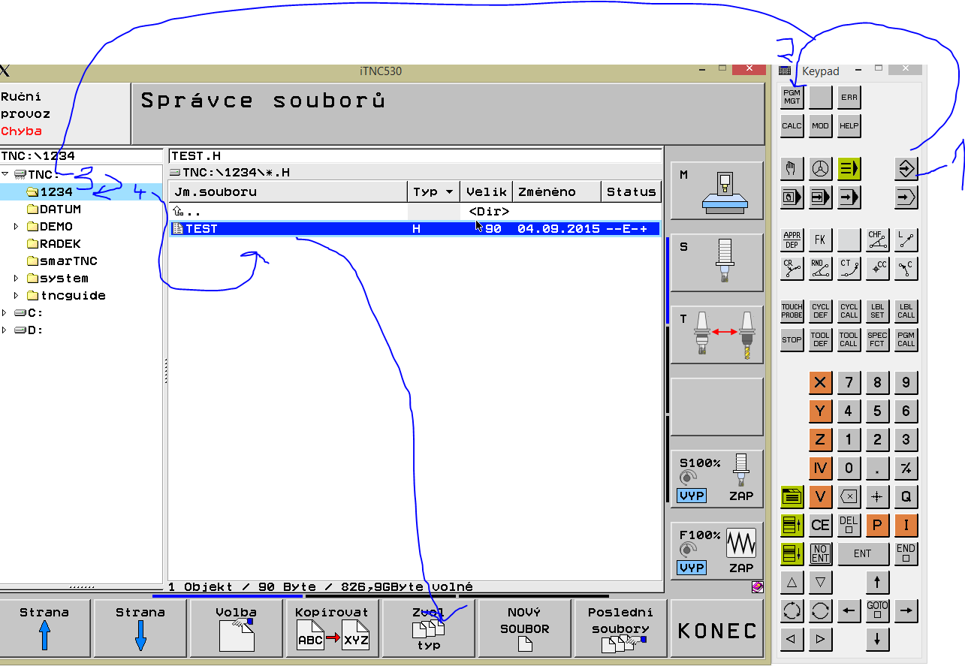Toggle feed F100% VYP/ZAP switch

716,550
